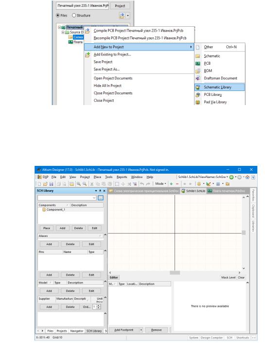
Task: Click the Project button in Projects panel
Action: click(120, 6)
